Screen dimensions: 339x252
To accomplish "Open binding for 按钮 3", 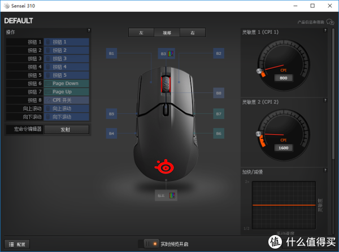I will 67,59.
